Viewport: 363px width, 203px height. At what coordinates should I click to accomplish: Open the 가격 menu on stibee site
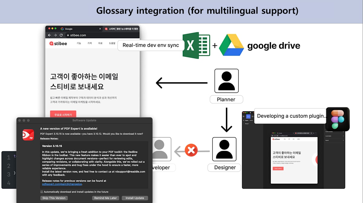(90, 43)
